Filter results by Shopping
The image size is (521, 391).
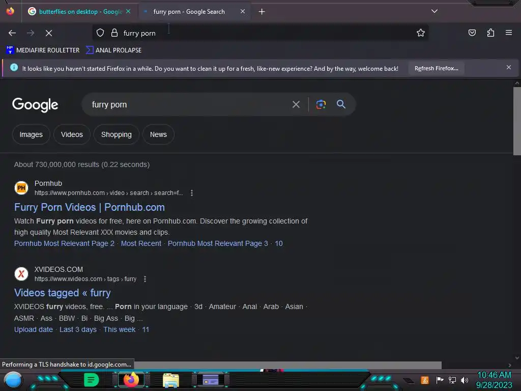[x=117, y=134]
